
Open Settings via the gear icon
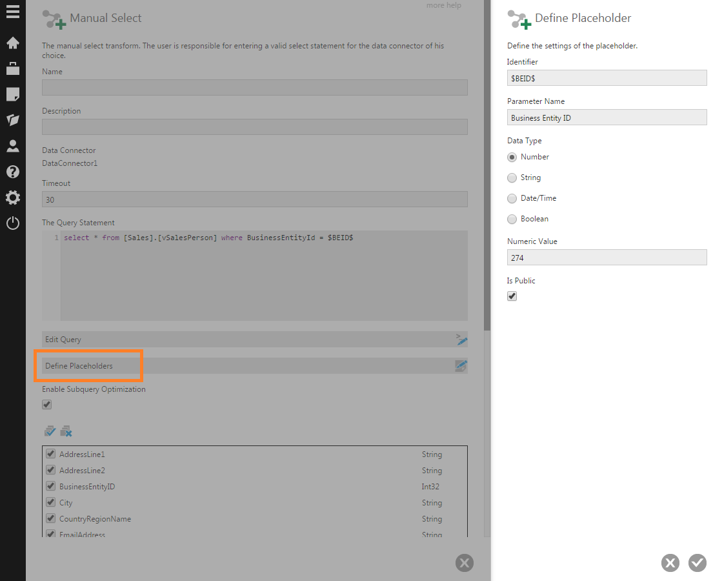(x=12, y=198)
